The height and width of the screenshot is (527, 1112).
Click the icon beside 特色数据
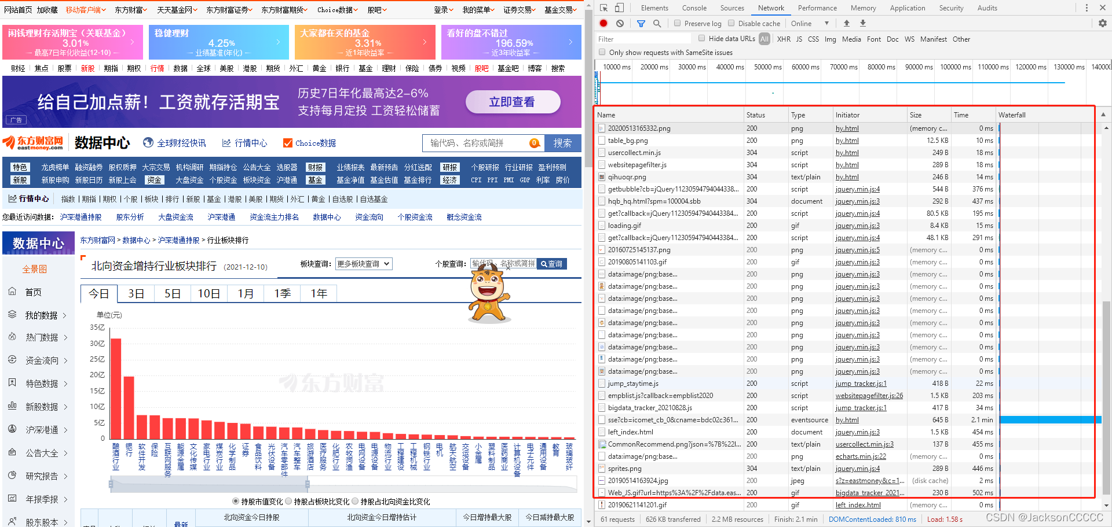[12, 383]
